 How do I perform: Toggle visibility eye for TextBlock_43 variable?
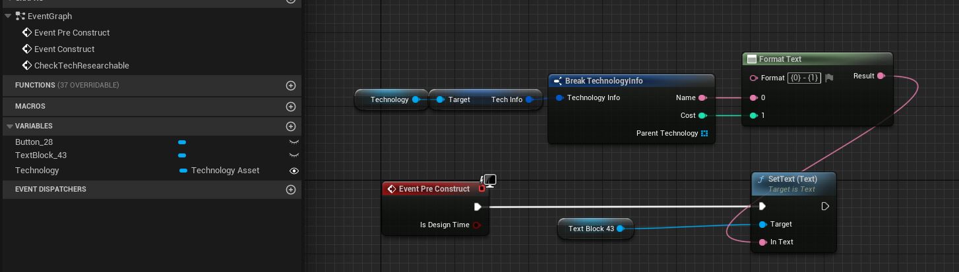294,155
